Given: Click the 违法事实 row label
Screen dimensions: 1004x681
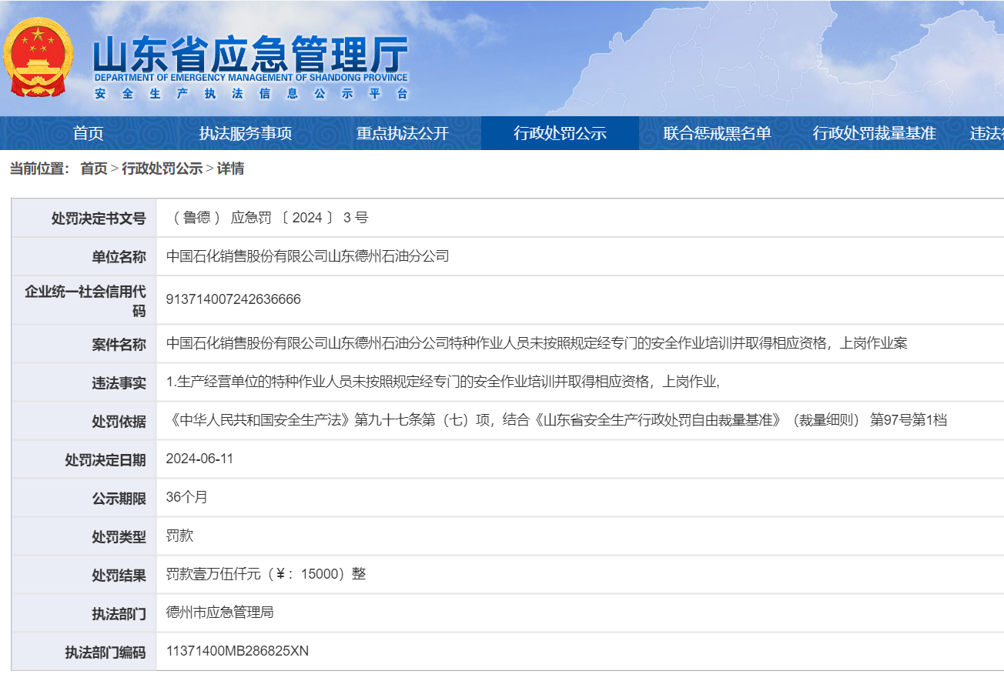Looking at the screenshot, I should coord(119,383).
